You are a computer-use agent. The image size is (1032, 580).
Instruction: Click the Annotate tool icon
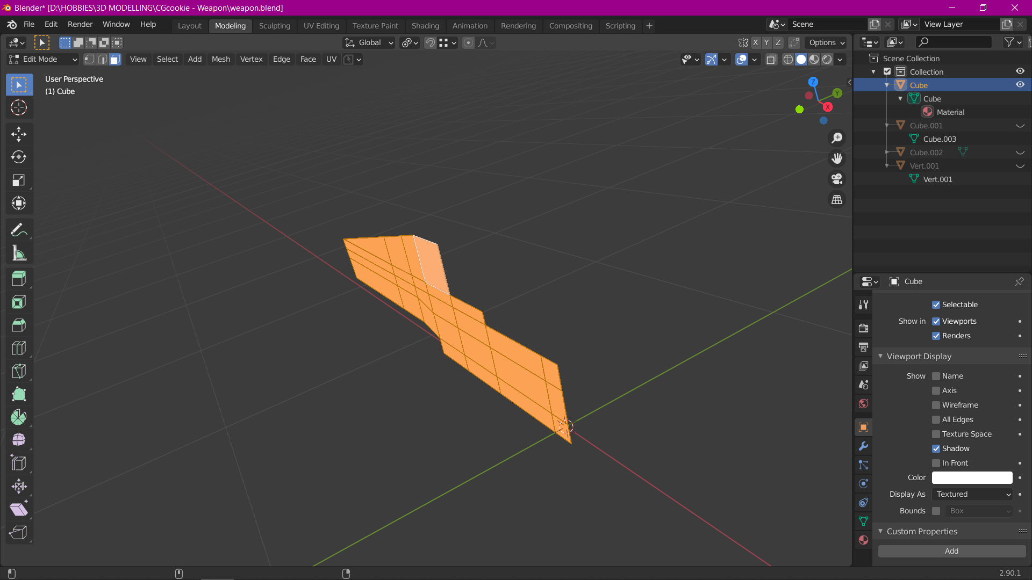[x=18, y=229]
